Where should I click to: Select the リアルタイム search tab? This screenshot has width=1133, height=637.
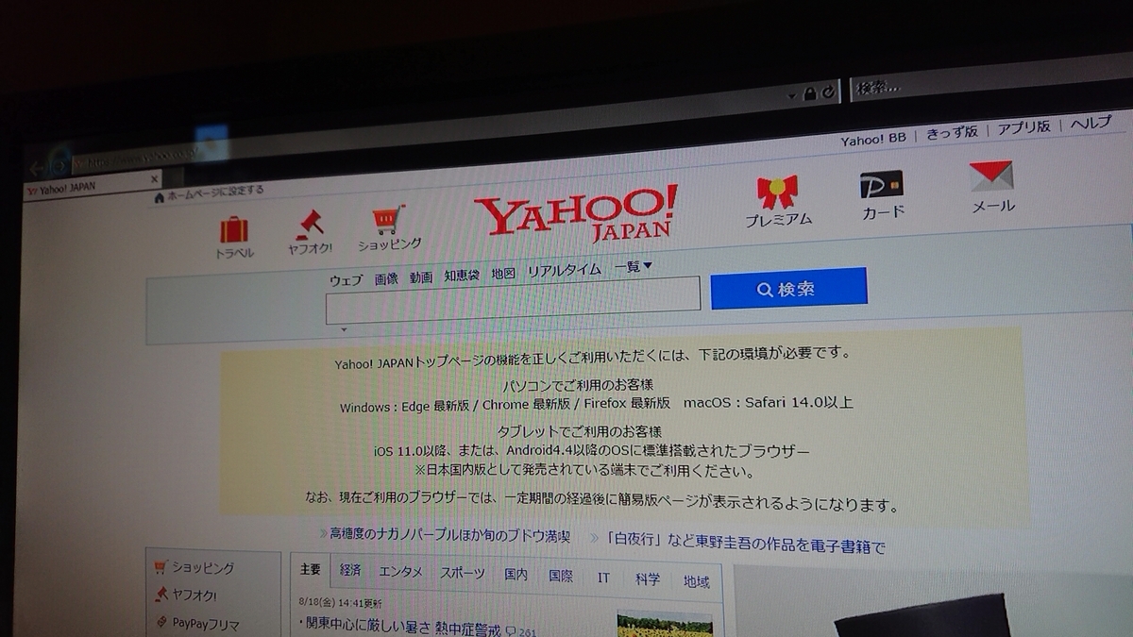564,271
